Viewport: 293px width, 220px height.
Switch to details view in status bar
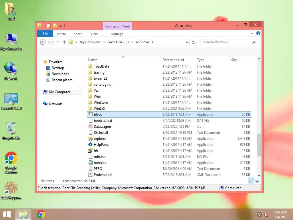[251, 181]
